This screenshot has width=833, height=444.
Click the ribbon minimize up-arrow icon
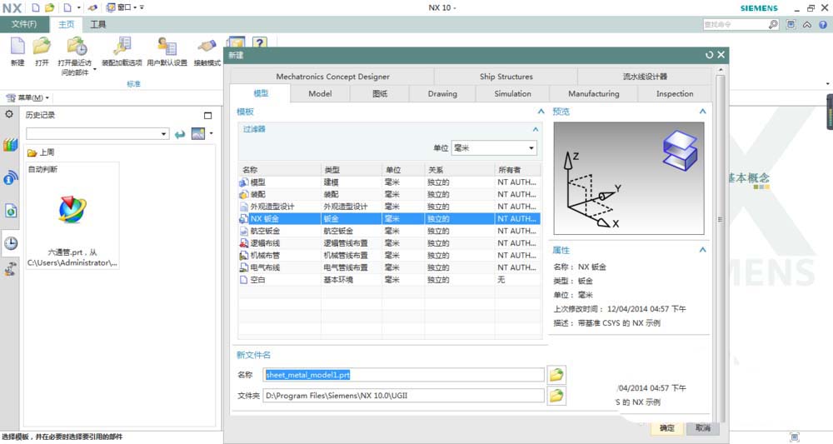pos(807,24)
